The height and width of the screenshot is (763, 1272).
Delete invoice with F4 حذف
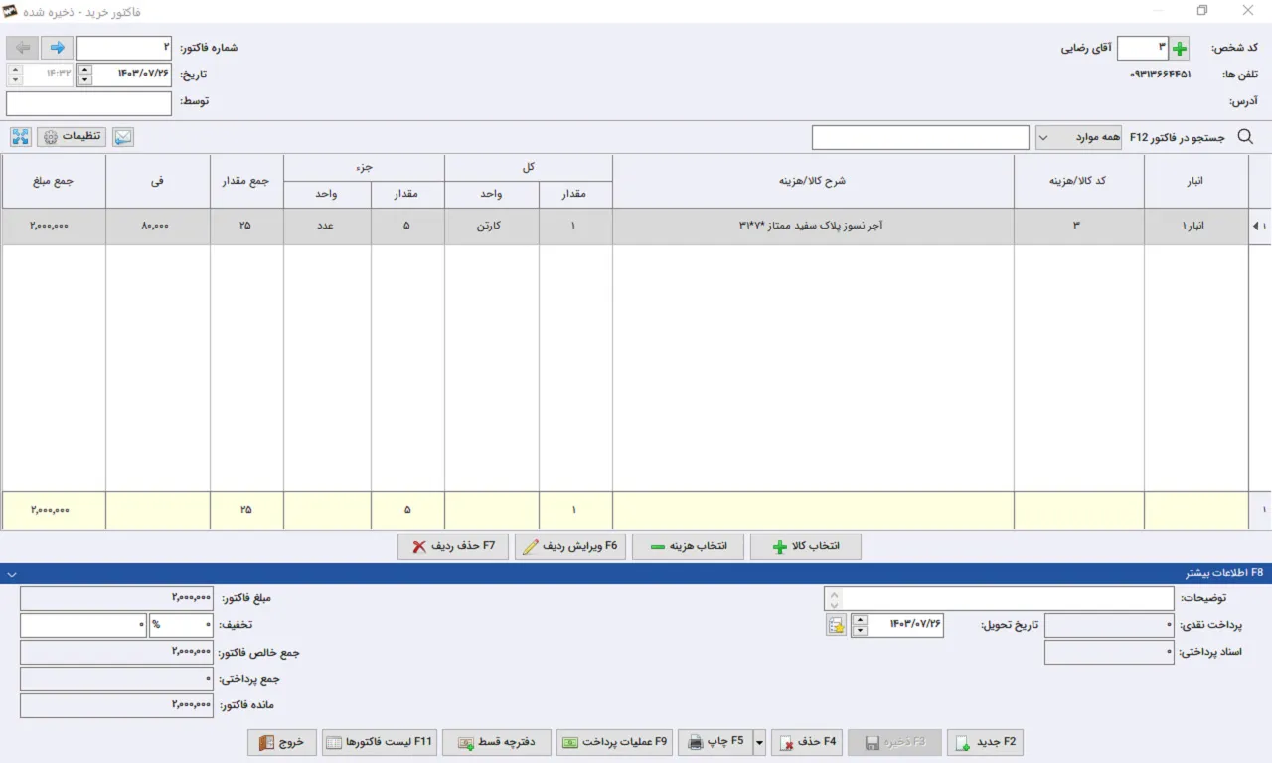pos(809,742)
